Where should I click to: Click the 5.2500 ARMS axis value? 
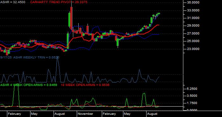coord(192,89)
